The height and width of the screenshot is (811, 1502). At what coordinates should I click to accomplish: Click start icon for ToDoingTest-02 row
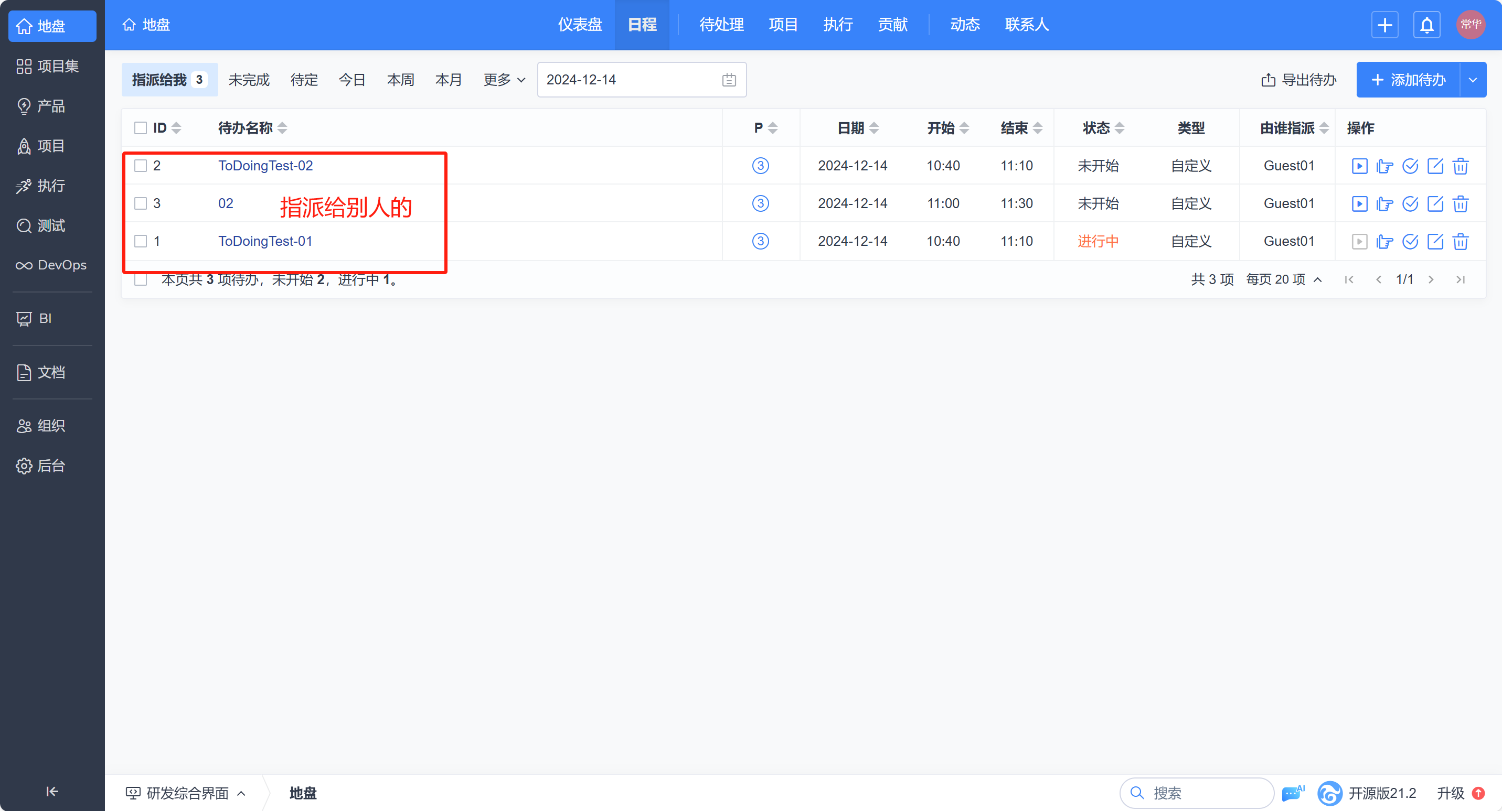[1359, 166]
